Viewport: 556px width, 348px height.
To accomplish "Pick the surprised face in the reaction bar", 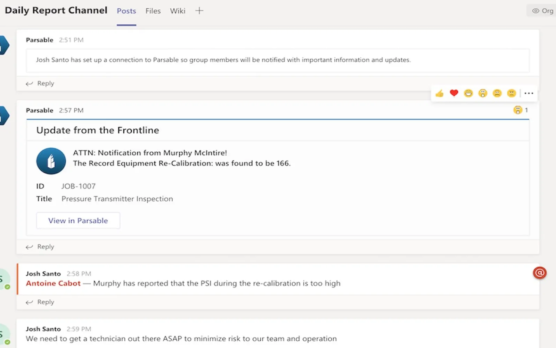I will click(x=483, y=93).
